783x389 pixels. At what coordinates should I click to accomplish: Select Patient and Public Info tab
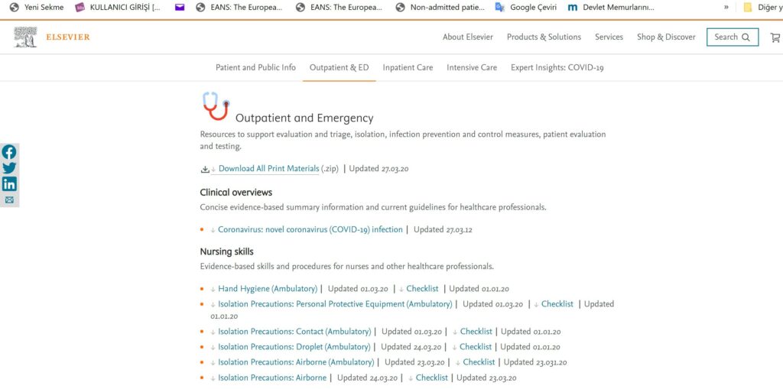coord(255,67)
